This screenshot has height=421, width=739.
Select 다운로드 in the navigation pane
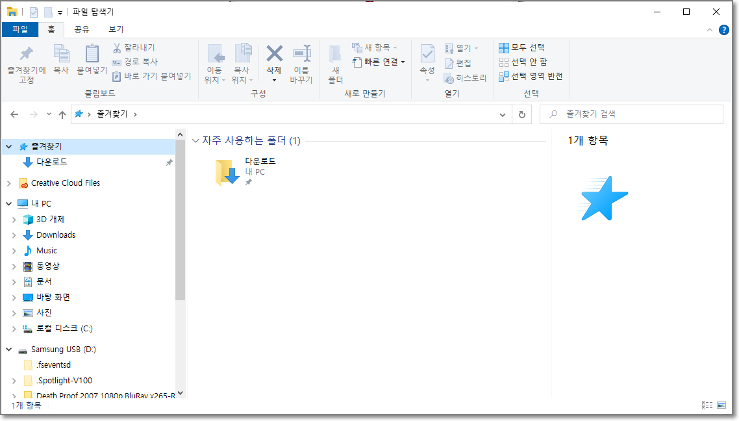[x=52, y=162]
